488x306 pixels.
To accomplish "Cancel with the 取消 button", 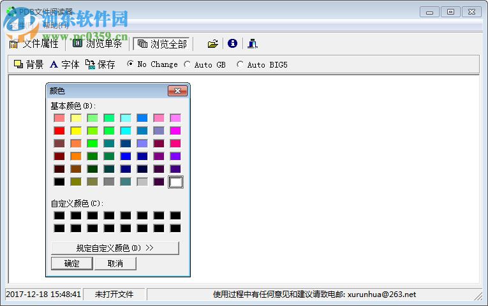I will (115, 263).
